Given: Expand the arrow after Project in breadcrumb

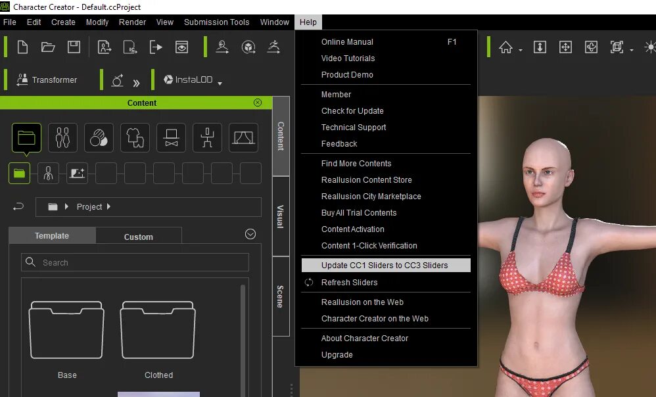Looking at the screenshot, I should pyautogui.click(x=108, y=206).
